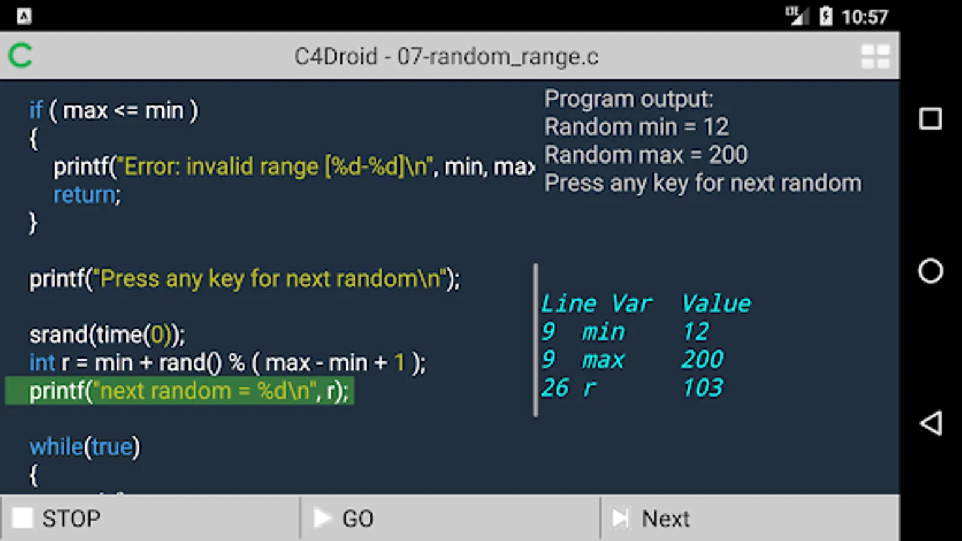Tap the signal strength status icon
Image resolution: width=962 pixels, height=541 pixels.
[x=798, y=16]
